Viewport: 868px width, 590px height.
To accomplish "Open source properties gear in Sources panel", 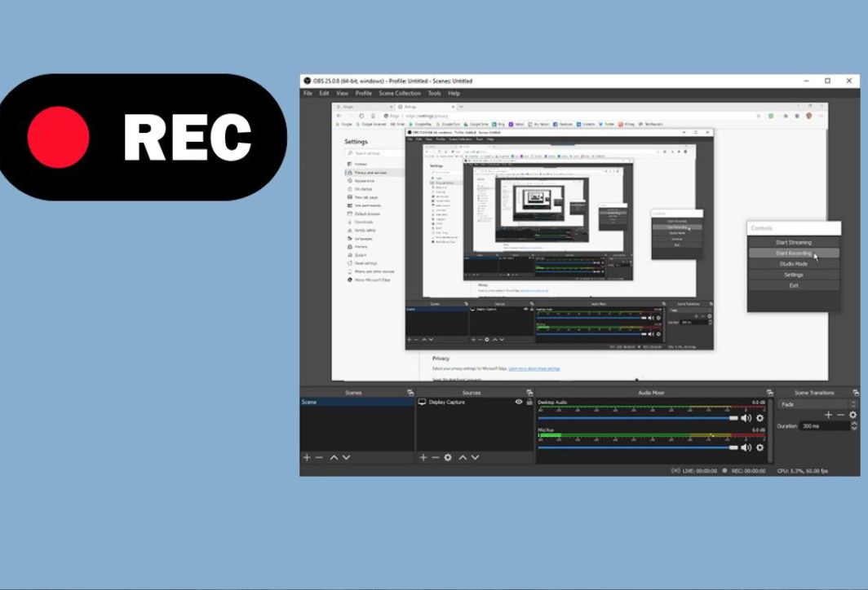I will point(448,458).
